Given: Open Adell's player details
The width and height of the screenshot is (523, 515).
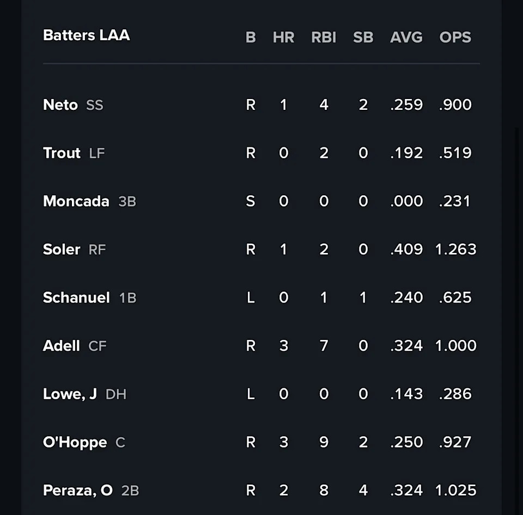Looking at the screenshot, I should 62,345.
